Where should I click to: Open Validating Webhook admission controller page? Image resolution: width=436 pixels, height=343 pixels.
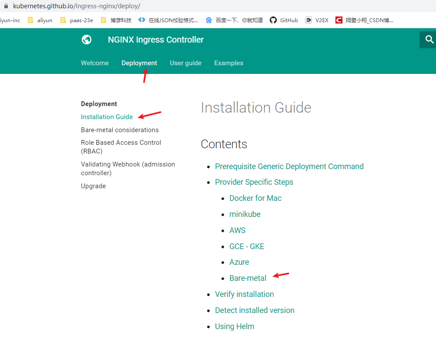[128, 169]
